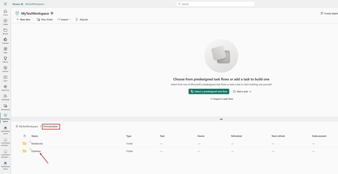This screenshot has height=174, width=338.
Task: Open Real-Time in the left sidebar
Action: coord(5,88)
